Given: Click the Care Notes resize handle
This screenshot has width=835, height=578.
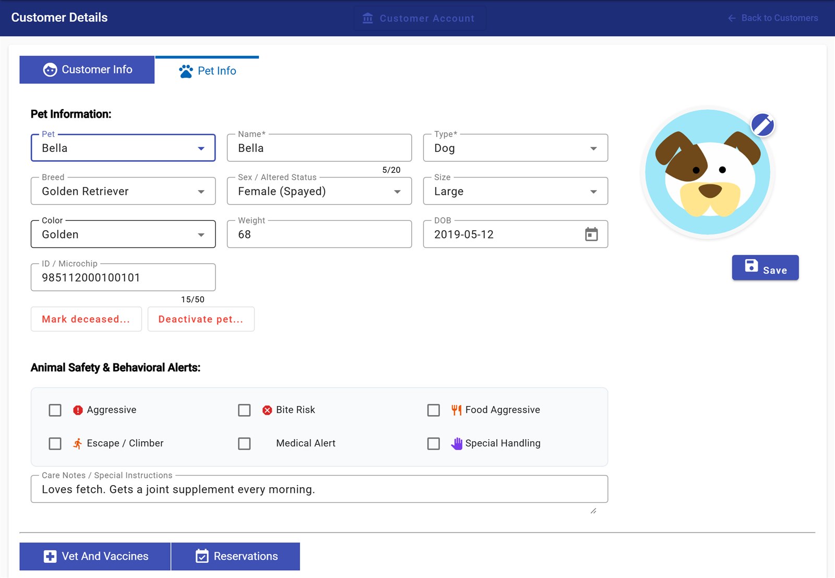Looking at the screenshot, I should (x=593, y=511).
